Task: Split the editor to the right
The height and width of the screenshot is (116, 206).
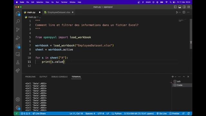Action: coord(184,12)
